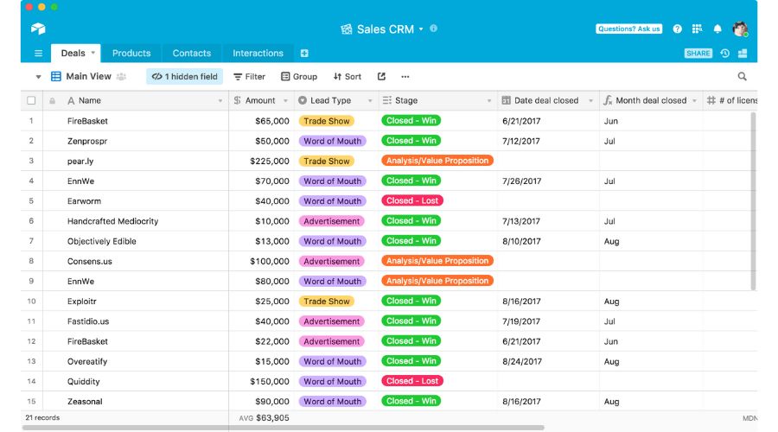Open the blocks panel icon
Screen dimensions: 778x432
[743, 53]
